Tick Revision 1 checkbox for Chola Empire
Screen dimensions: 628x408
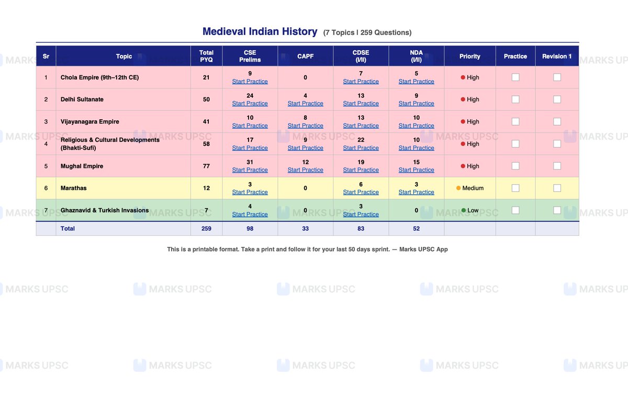click(557, 77)
